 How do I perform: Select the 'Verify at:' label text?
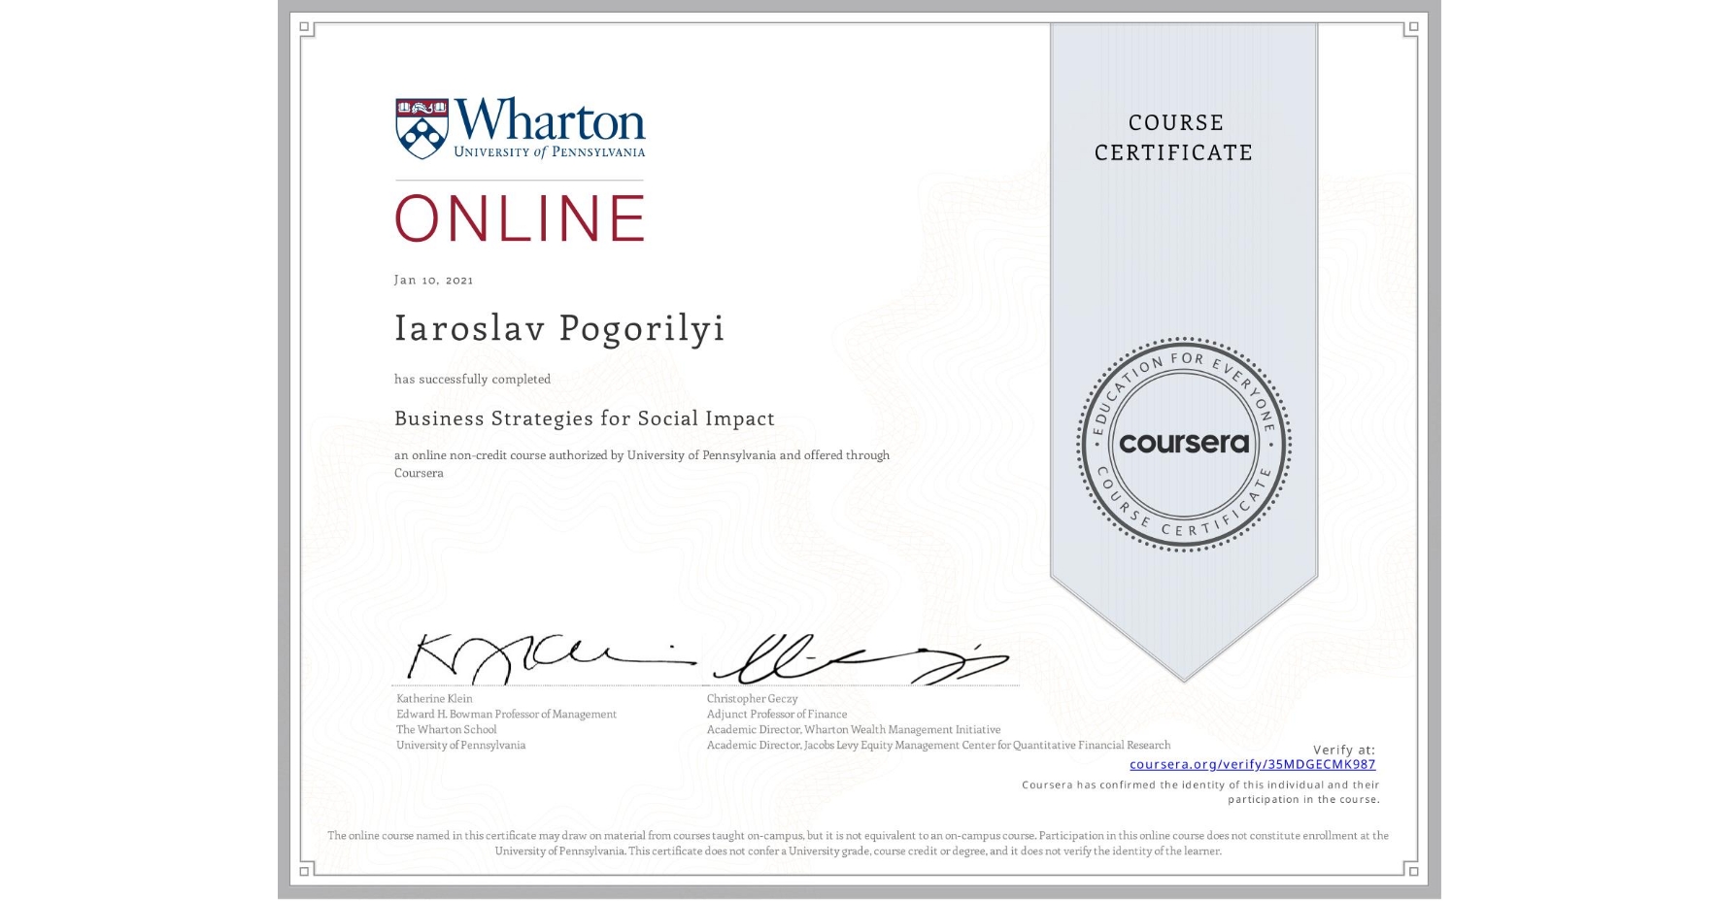(1344, 749)
